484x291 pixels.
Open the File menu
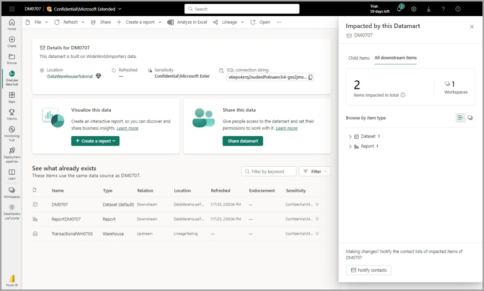(37, 22)
